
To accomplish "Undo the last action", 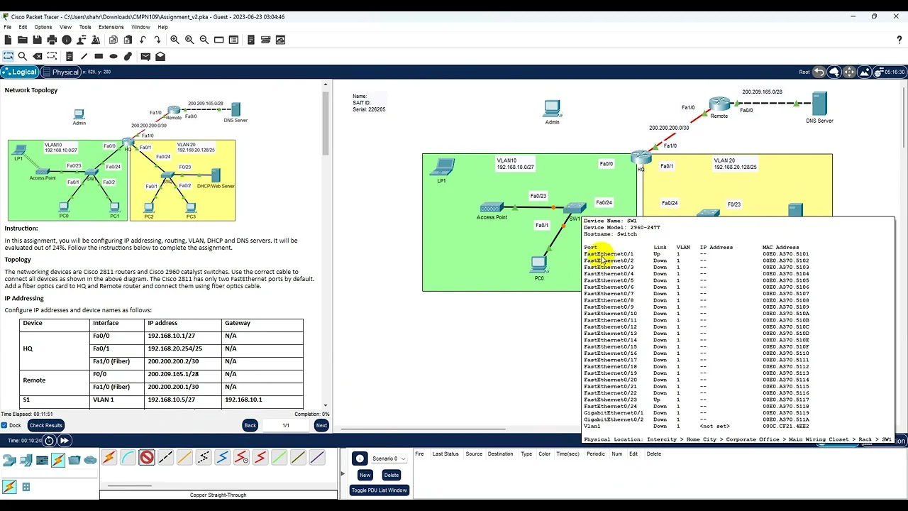I will tap(143, 40).
